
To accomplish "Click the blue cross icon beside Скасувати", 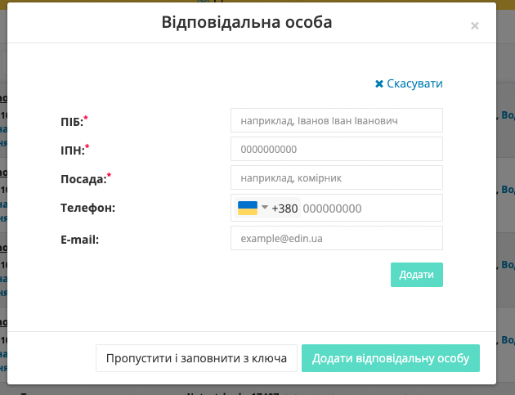I will (379, 83).
